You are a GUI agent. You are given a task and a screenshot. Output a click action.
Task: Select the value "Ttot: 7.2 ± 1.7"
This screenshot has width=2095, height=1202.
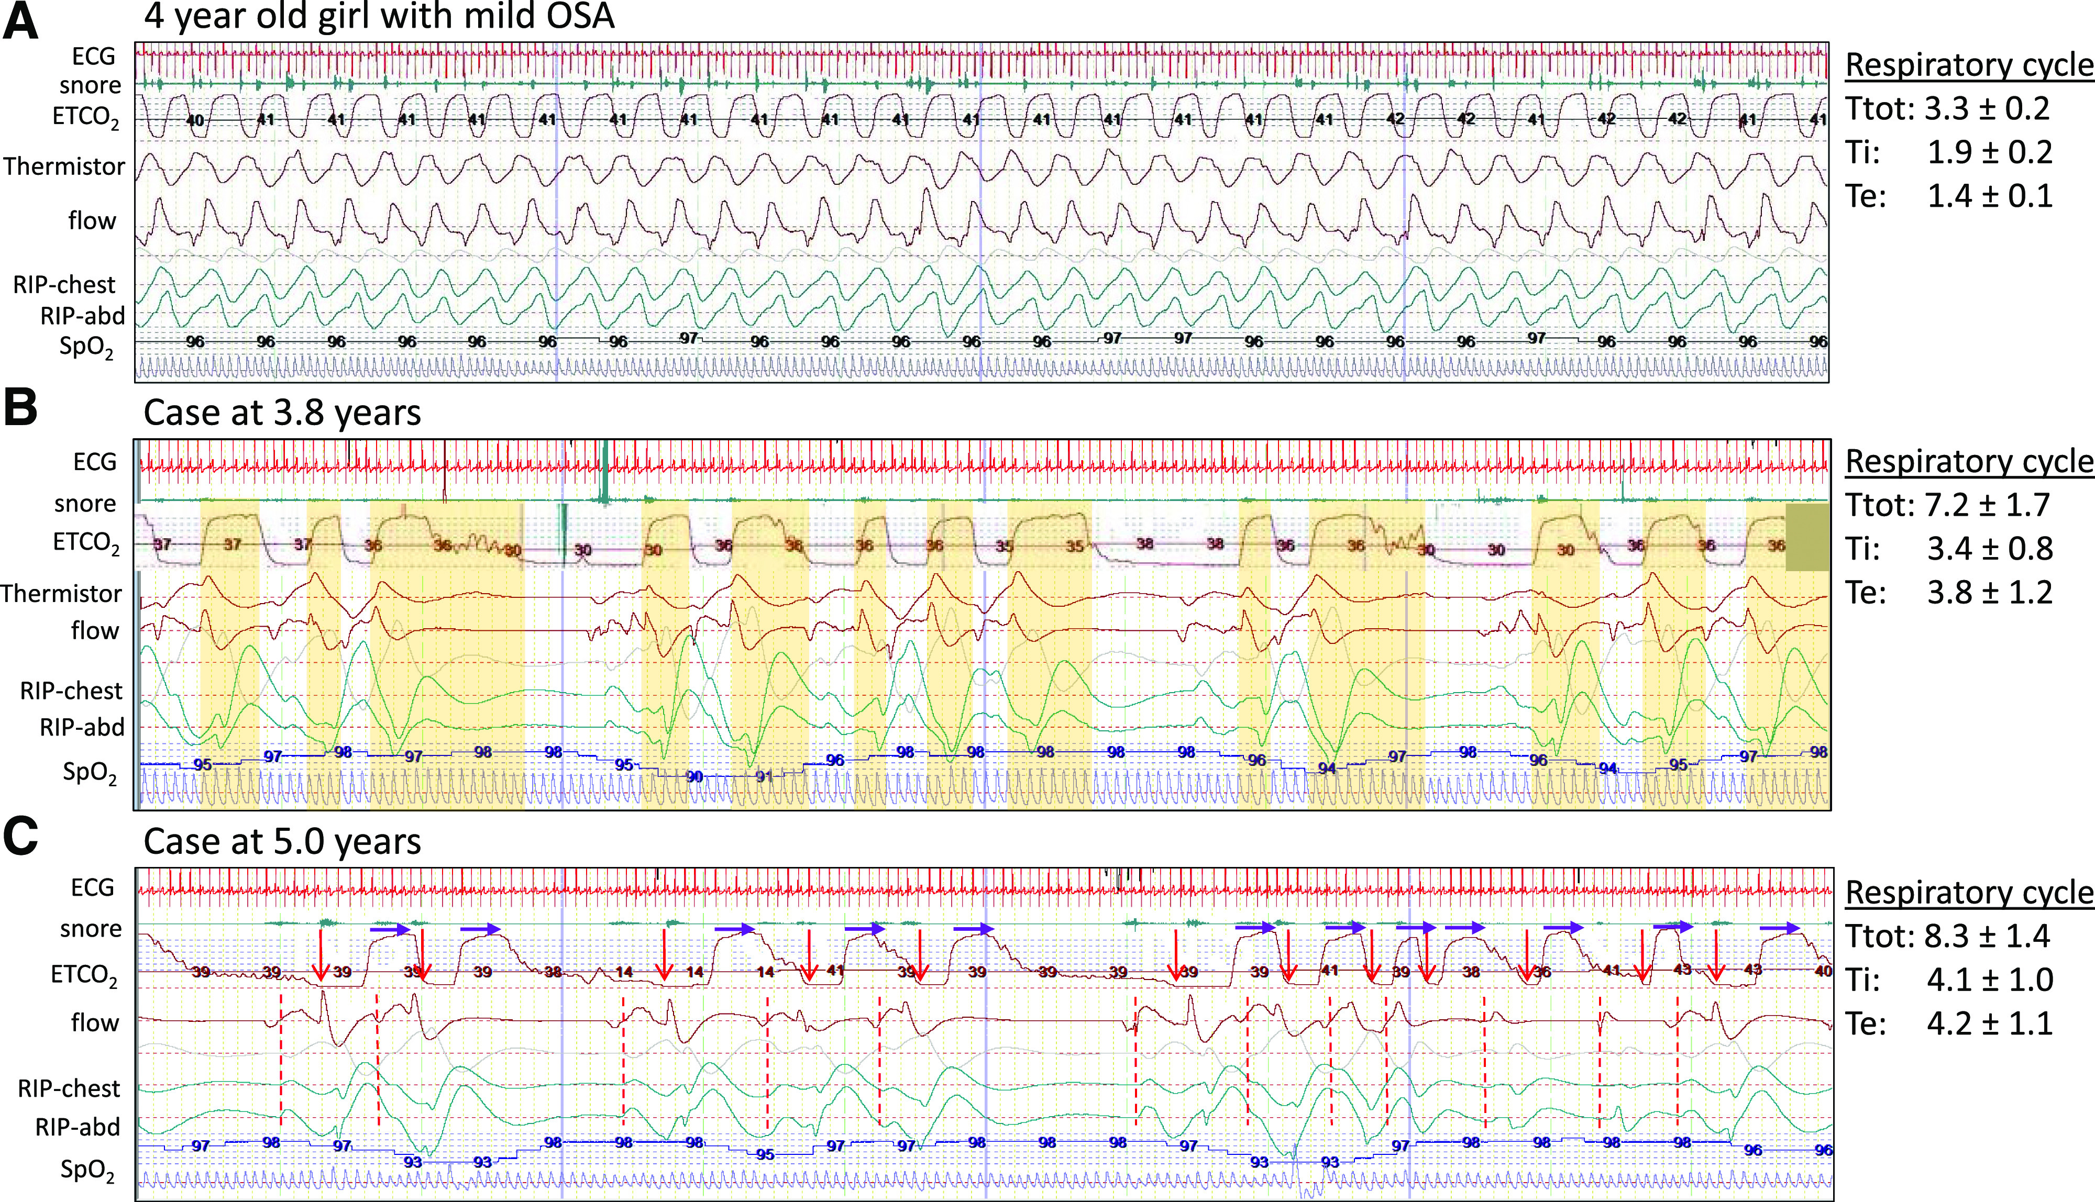[x=1948, y=505]
